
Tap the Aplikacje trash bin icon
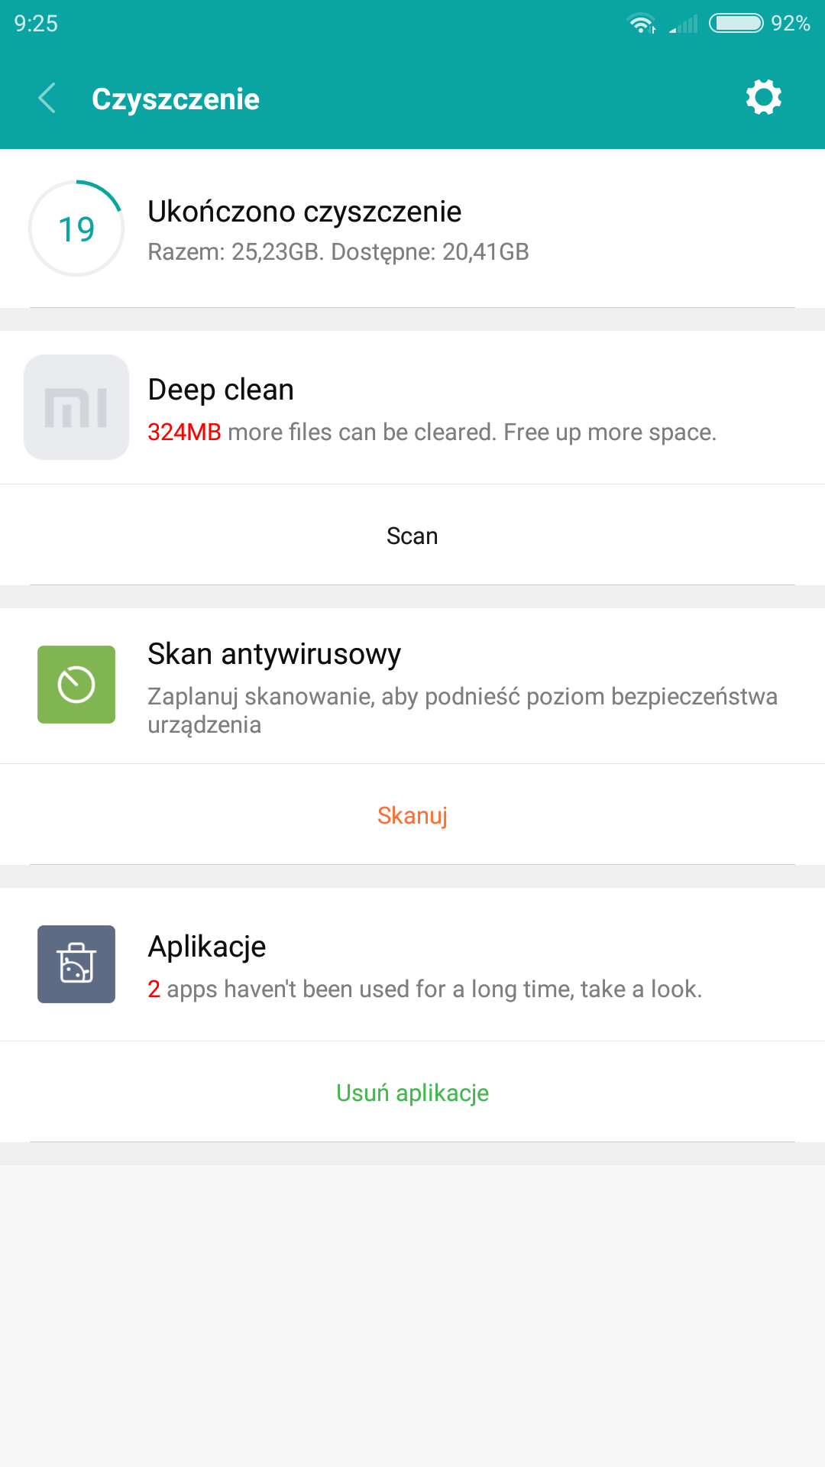coord(76,964)
